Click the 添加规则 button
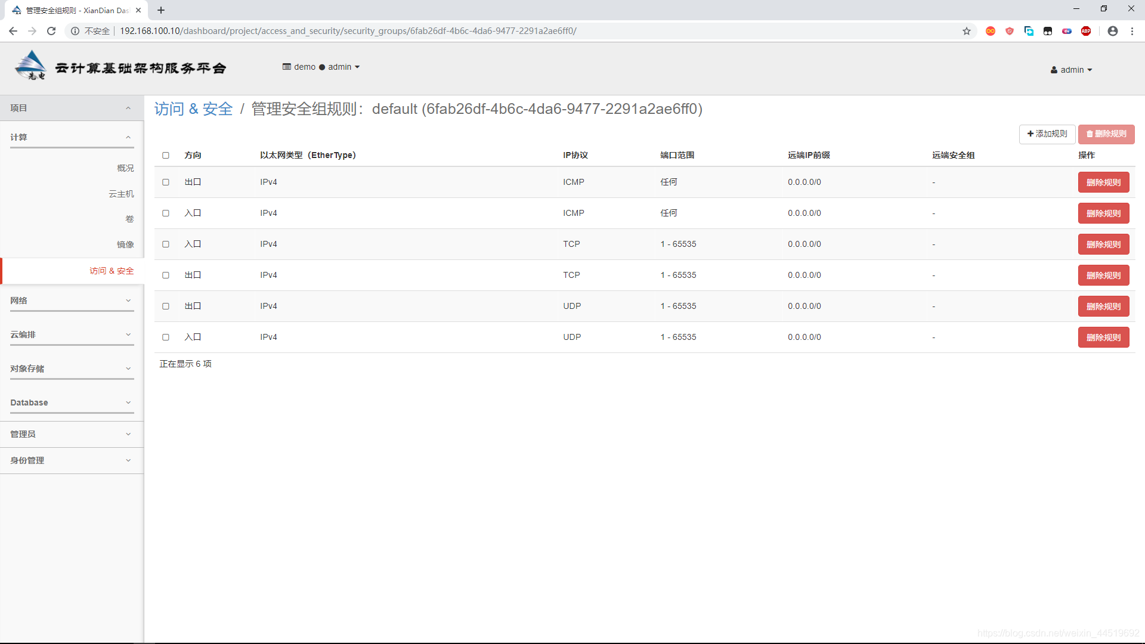This screenshot has height=644, width=1145. coord(1047,134)
